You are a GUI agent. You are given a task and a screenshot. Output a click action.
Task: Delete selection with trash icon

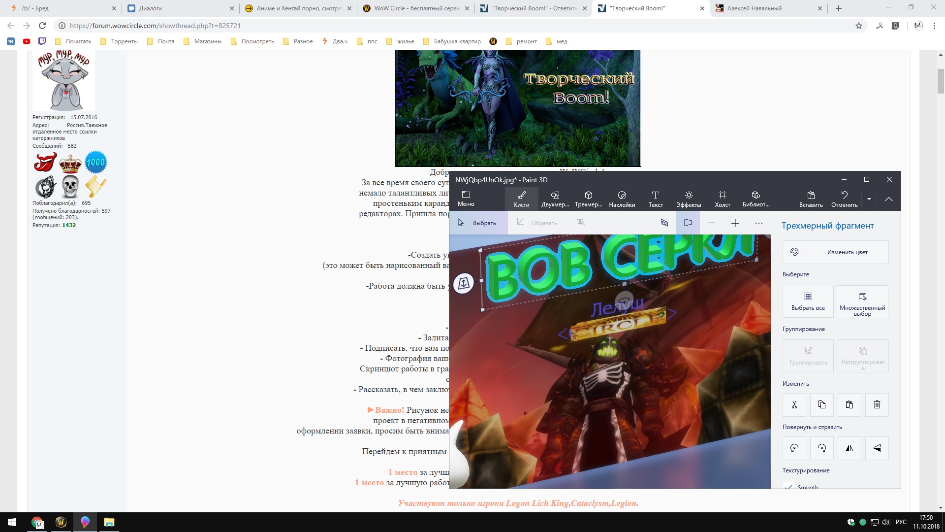(877, 404)
